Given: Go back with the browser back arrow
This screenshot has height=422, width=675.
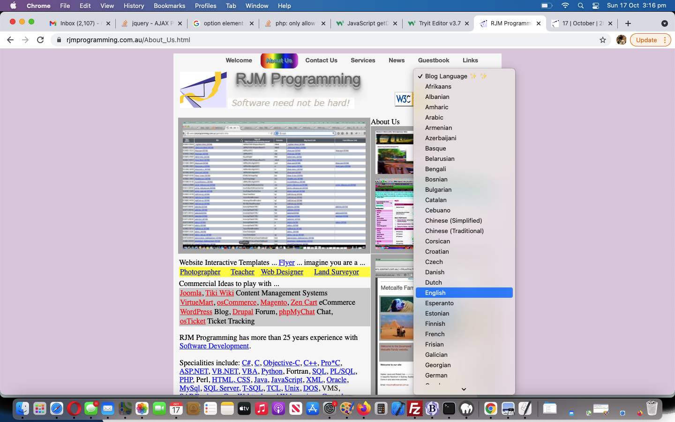Looking at the screenshot, I should (x=10, y=40).
